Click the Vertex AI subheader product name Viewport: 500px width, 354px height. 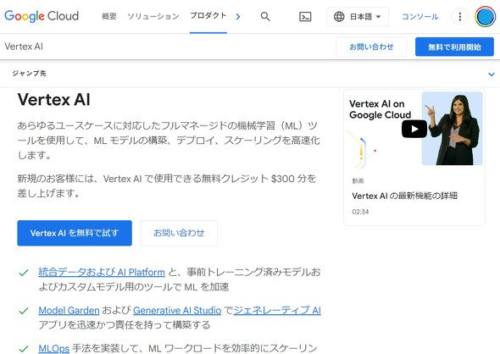point(24,47)
